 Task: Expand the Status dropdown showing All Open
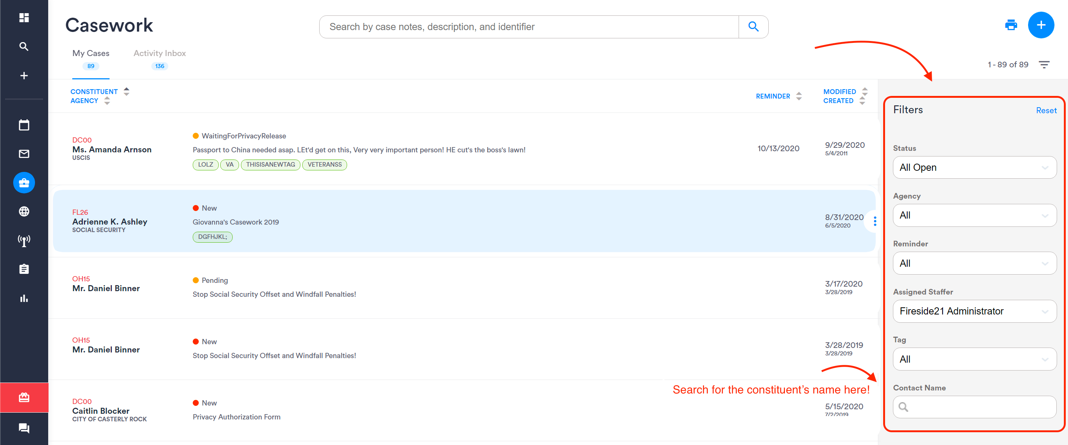pos(974,167)
